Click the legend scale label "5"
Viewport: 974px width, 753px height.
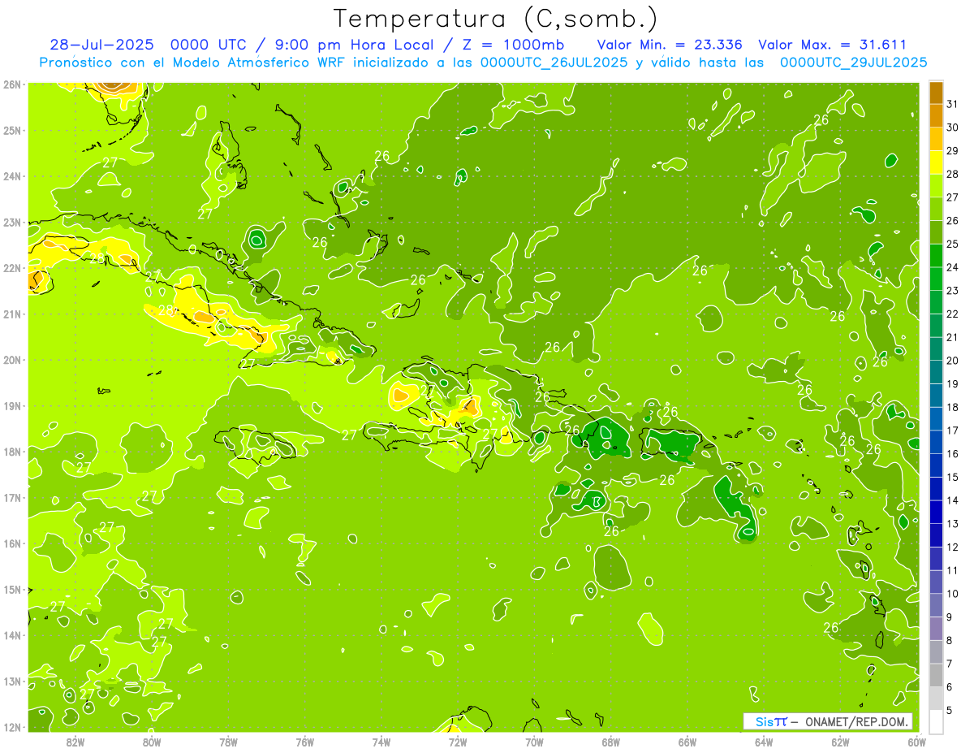(x=950, y=711)
